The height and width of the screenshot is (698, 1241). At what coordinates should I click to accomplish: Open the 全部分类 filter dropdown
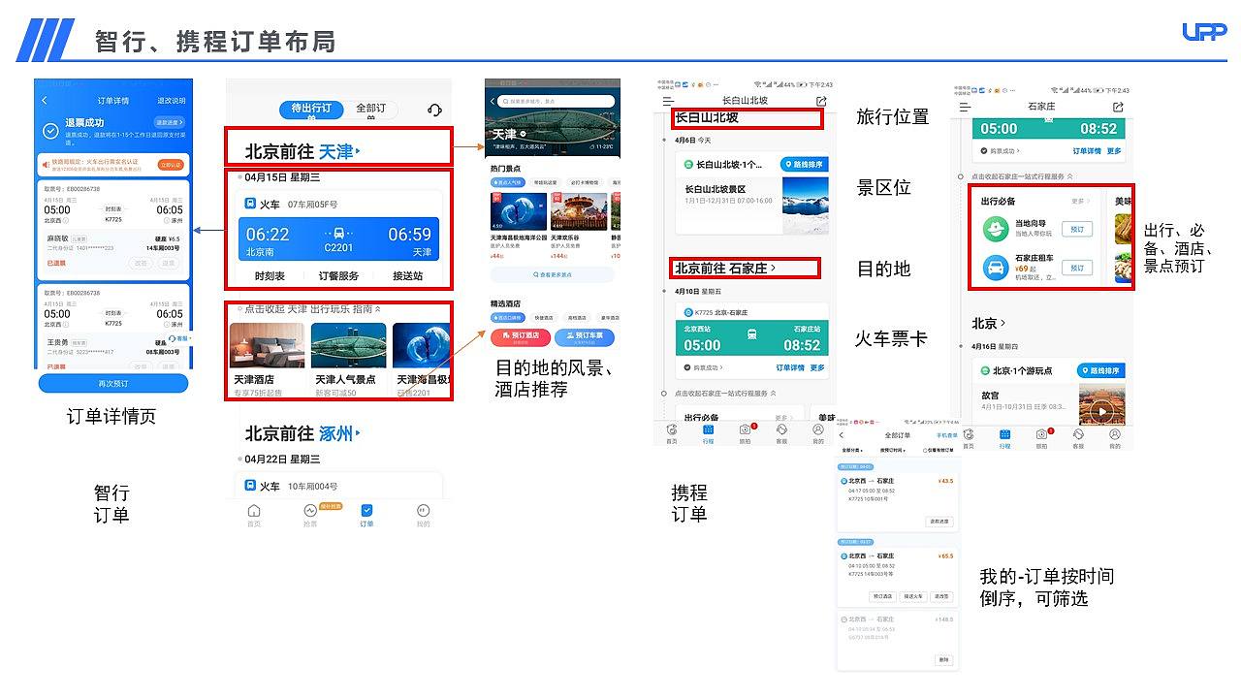pos(853,451)
